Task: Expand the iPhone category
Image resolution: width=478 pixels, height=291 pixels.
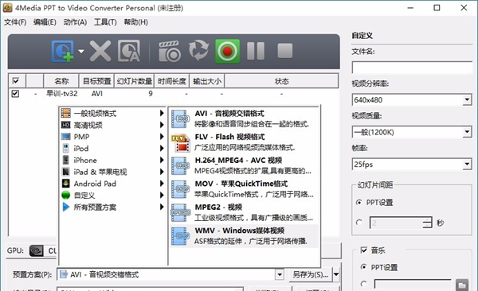Action: (x=112, y=160)
